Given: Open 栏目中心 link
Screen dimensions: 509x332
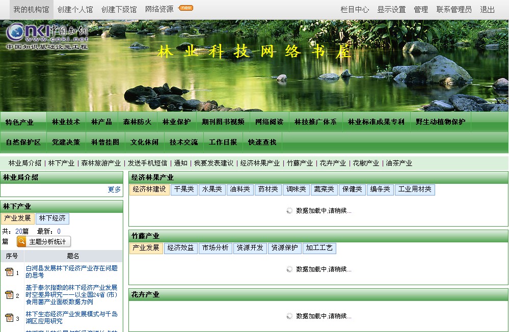Looking at the screenshot, I should point(355,9).
